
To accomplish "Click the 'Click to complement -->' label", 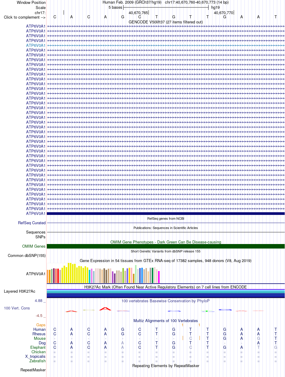I will click(x=25, y=17).
